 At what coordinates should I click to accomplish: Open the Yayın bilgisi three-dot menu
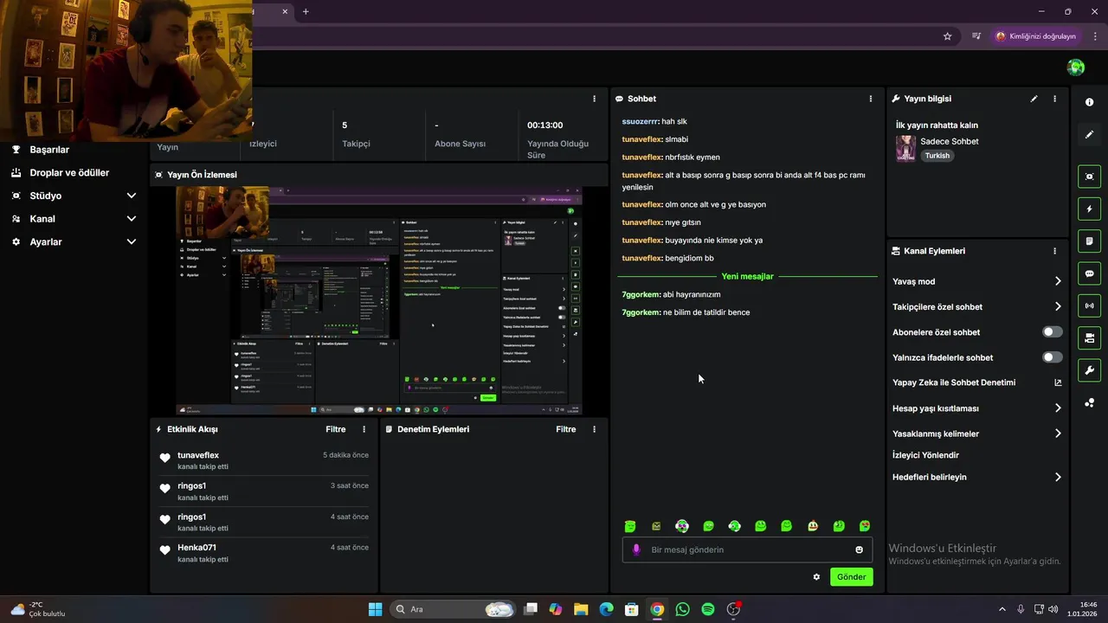(1054, 99)
